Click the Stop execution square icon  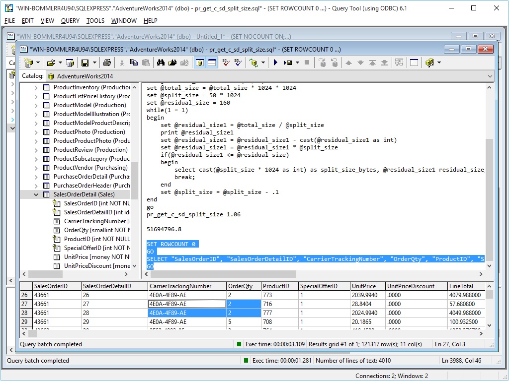[307, 63]
